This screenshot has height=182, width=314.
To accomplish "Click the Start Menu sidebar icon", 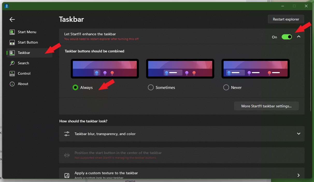I will click(12, 32).
